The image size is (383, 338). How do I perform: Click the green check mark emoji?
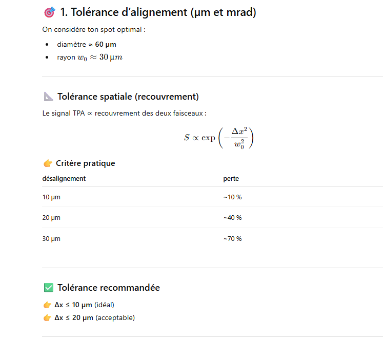pos(48,288)
